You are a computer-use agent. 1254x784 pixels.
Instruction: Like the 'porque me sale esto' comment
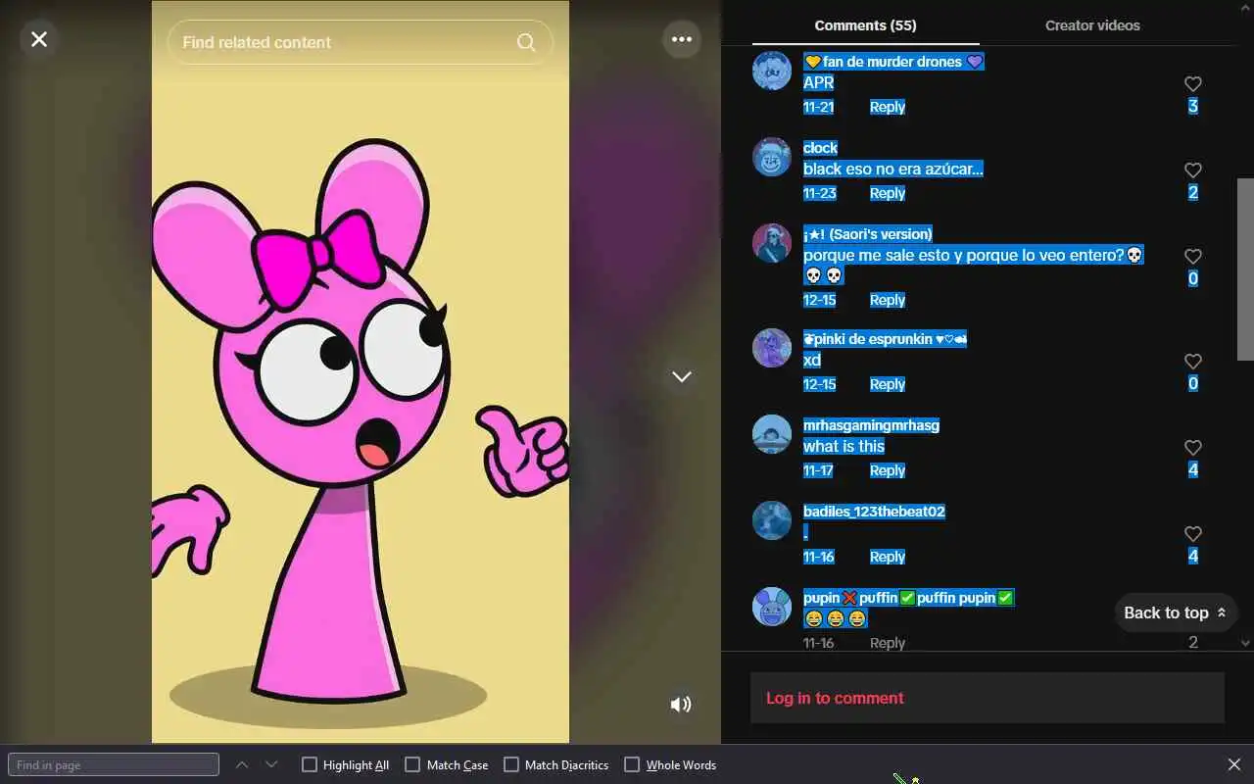(x=1192, y=257)
